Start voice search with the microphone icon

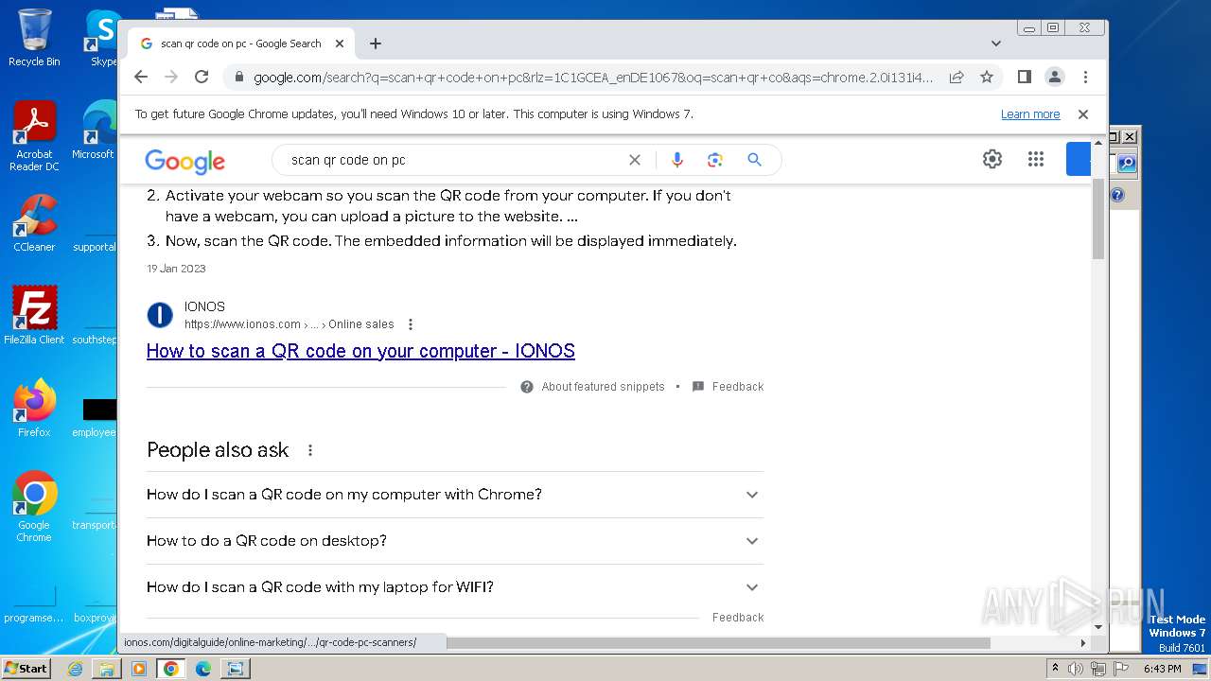(x=676, y=160)
